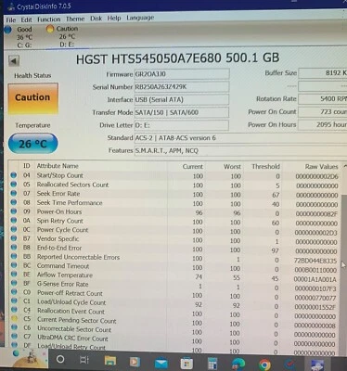This screenshot has width=347, height=371.
Task: Click the Rotation Rate value field
Action: [322, 99]
